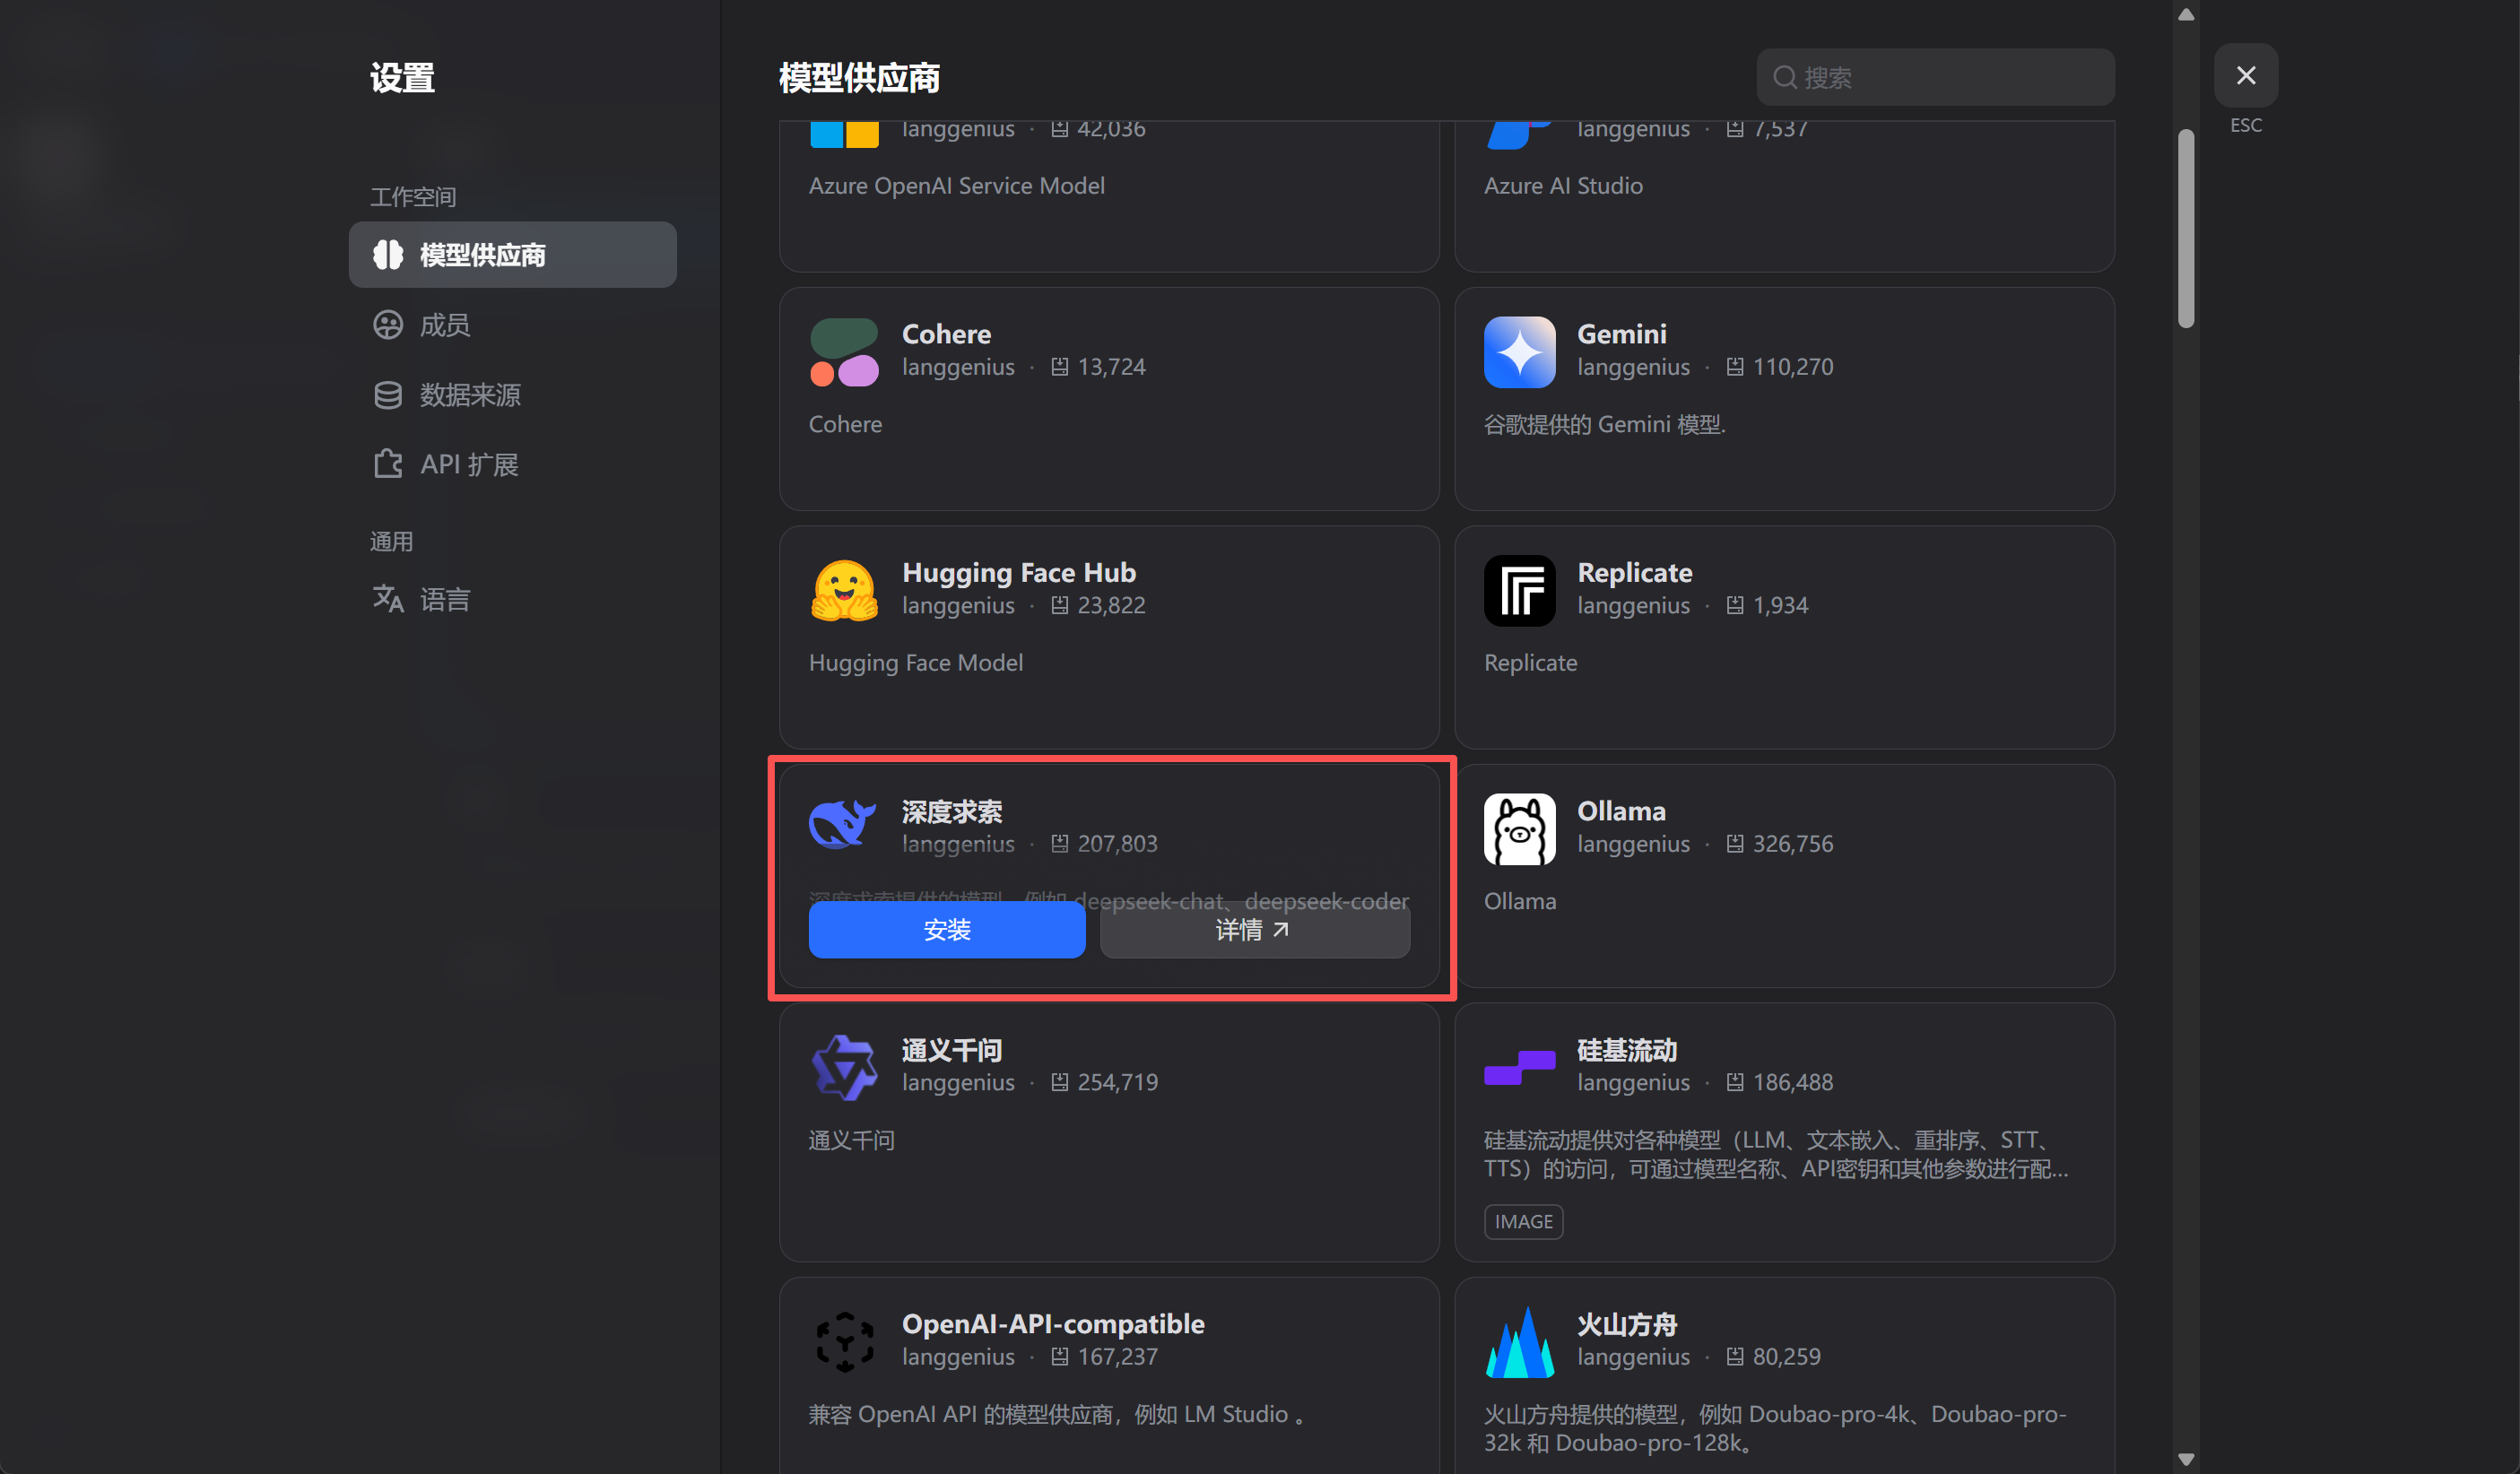Click the extension icon beside API 扩展
This screenshot has height=1474, width=2520.
coord(388,464)
